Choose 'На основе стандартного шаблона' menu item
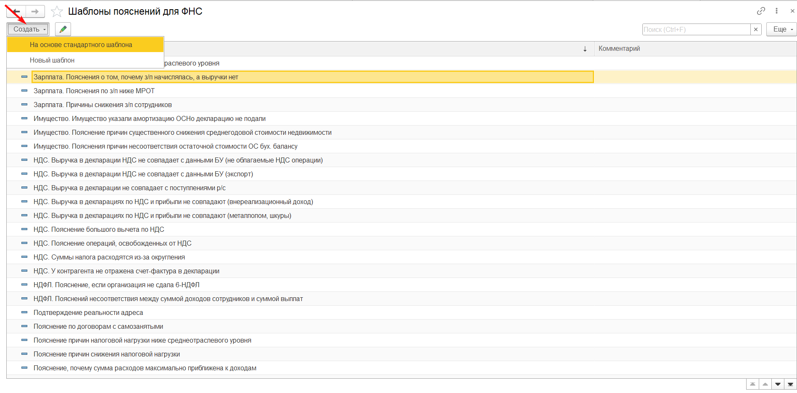This screenshot has width=797, height=393. pos(81,45)
